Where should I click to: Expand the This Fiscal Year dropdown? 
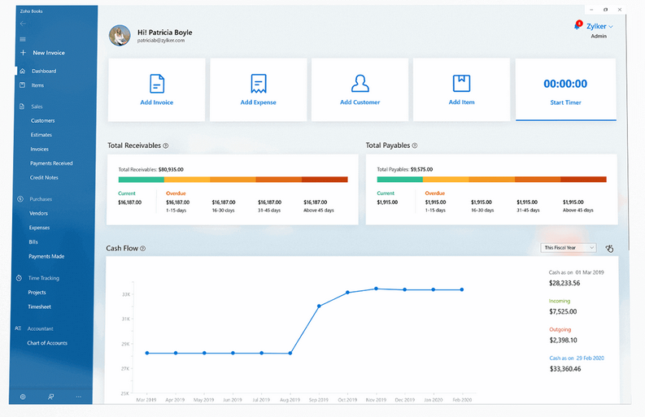tap(568, 248)
